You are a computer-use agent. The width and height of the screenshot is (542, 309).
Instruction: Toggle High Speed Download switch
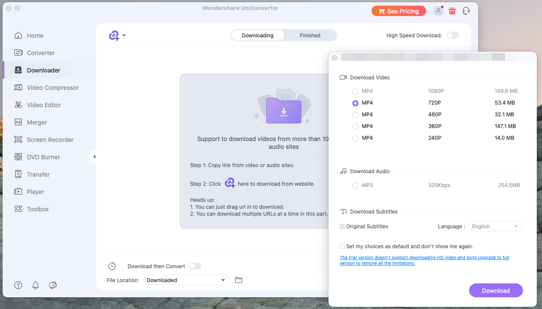click(453, 35)
